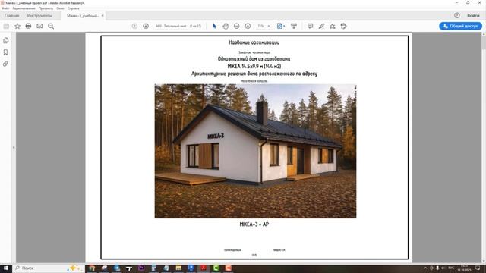This screenshot has height=273, width=486.
Task: Print the document via printer icon
Action: click(x=28, y=26)
